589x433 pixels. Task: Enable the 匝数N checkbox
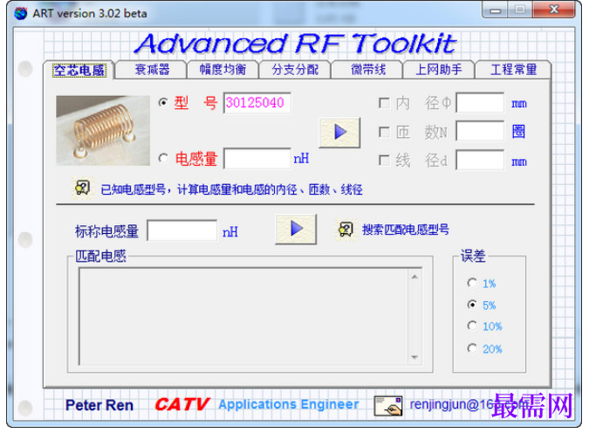(x=384, y=132)
